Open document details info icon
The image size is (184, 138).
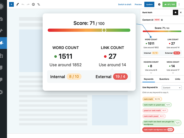point(33,4)
